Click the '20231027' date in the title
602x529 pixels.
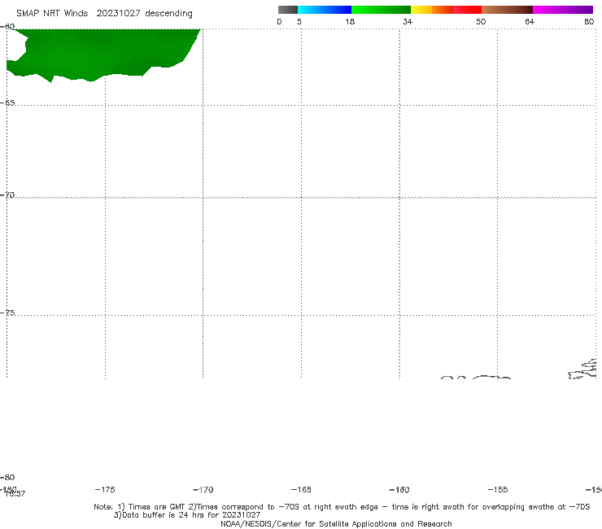tap(118, 13)
